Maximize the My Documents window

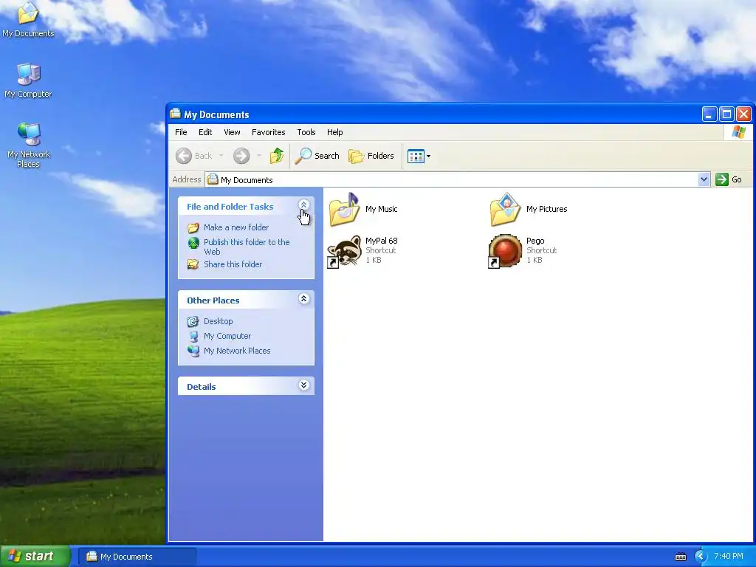pyautogui.click(x=726, y=114)
